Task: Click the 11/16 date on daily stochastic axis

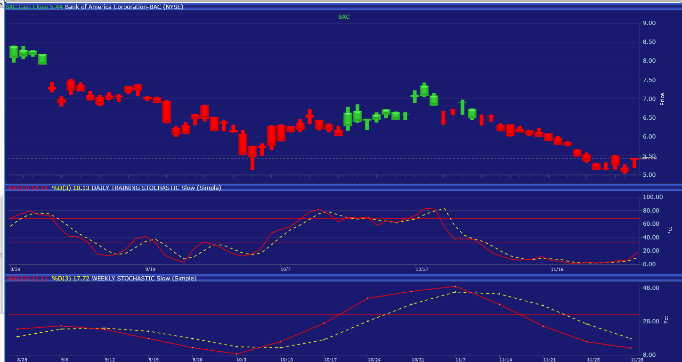Action: (557, 269)
